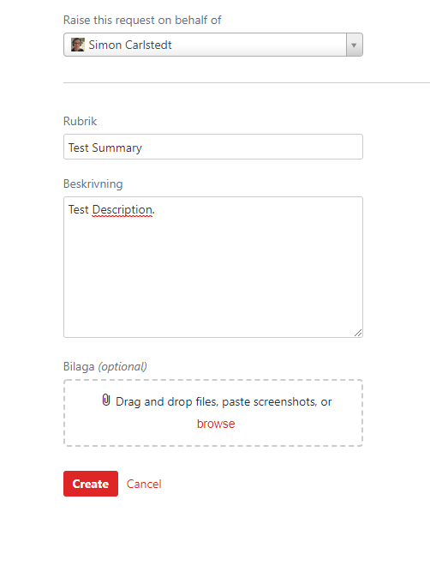Click Simon Carlstedt's avatar image
The image size is (430, 566).
(77, 45)
